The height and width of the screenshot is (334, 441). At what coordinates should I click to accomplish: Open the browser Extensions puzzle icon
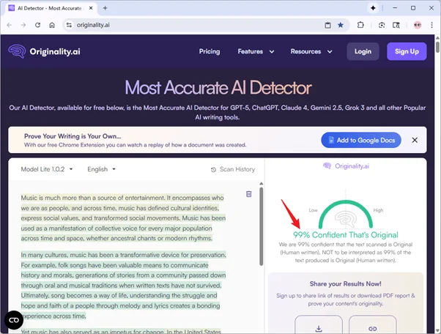coord(361,24)
